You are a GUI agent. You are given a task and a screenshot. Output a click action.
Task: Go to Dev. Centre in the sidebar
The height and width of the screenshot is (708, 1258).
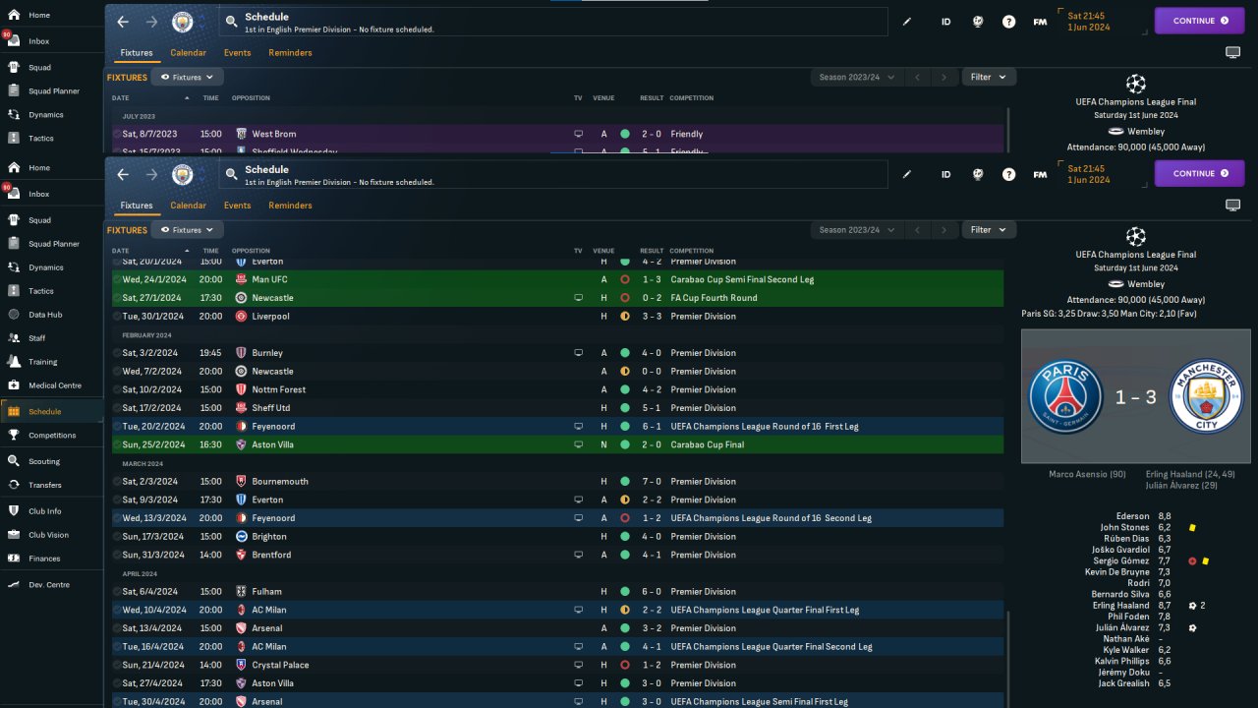51,585
